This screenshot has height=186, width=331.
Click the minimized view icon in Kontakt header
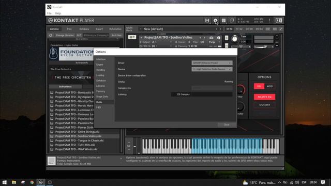pyautogui.click(x=232, y=21)
